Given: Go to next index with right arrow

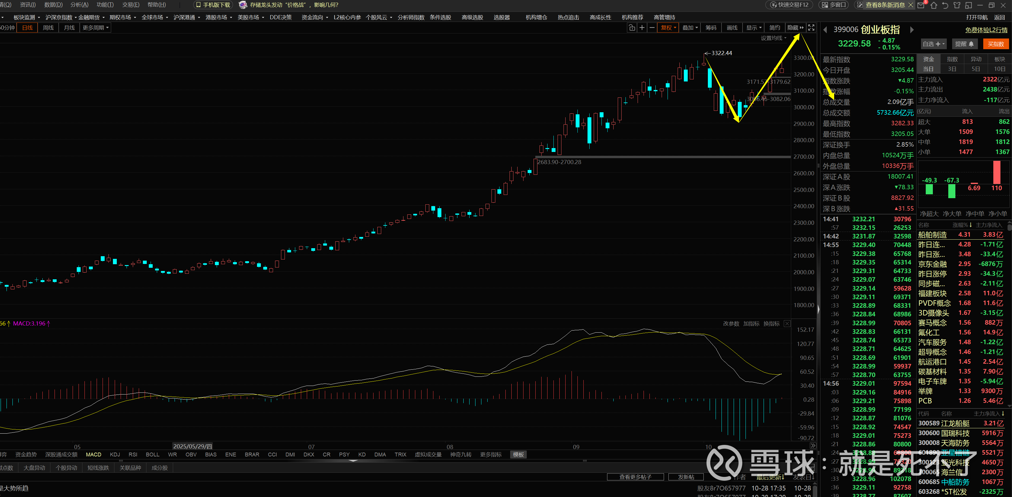Looking at the screenshot, I should click(912, 30).
